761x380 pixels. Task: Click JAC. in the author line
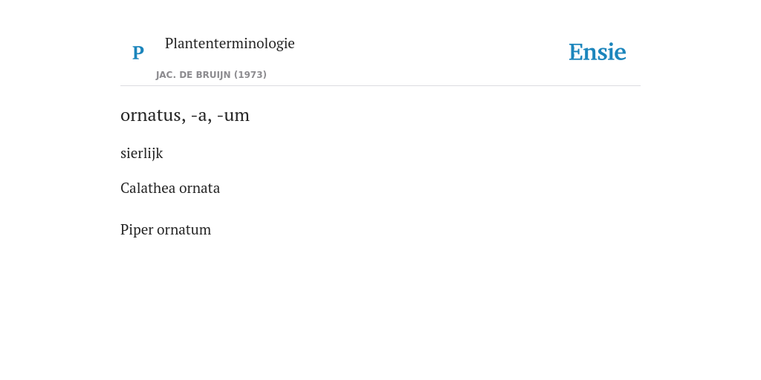[x=166, y=75]
